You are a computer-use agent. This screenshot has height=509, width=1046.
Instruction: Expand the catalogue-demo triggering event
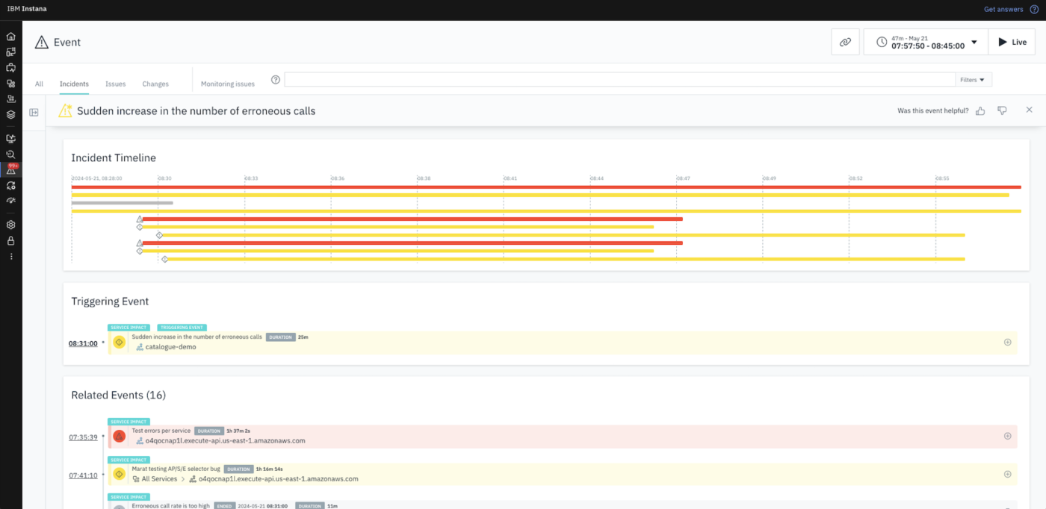[1007, 343]
